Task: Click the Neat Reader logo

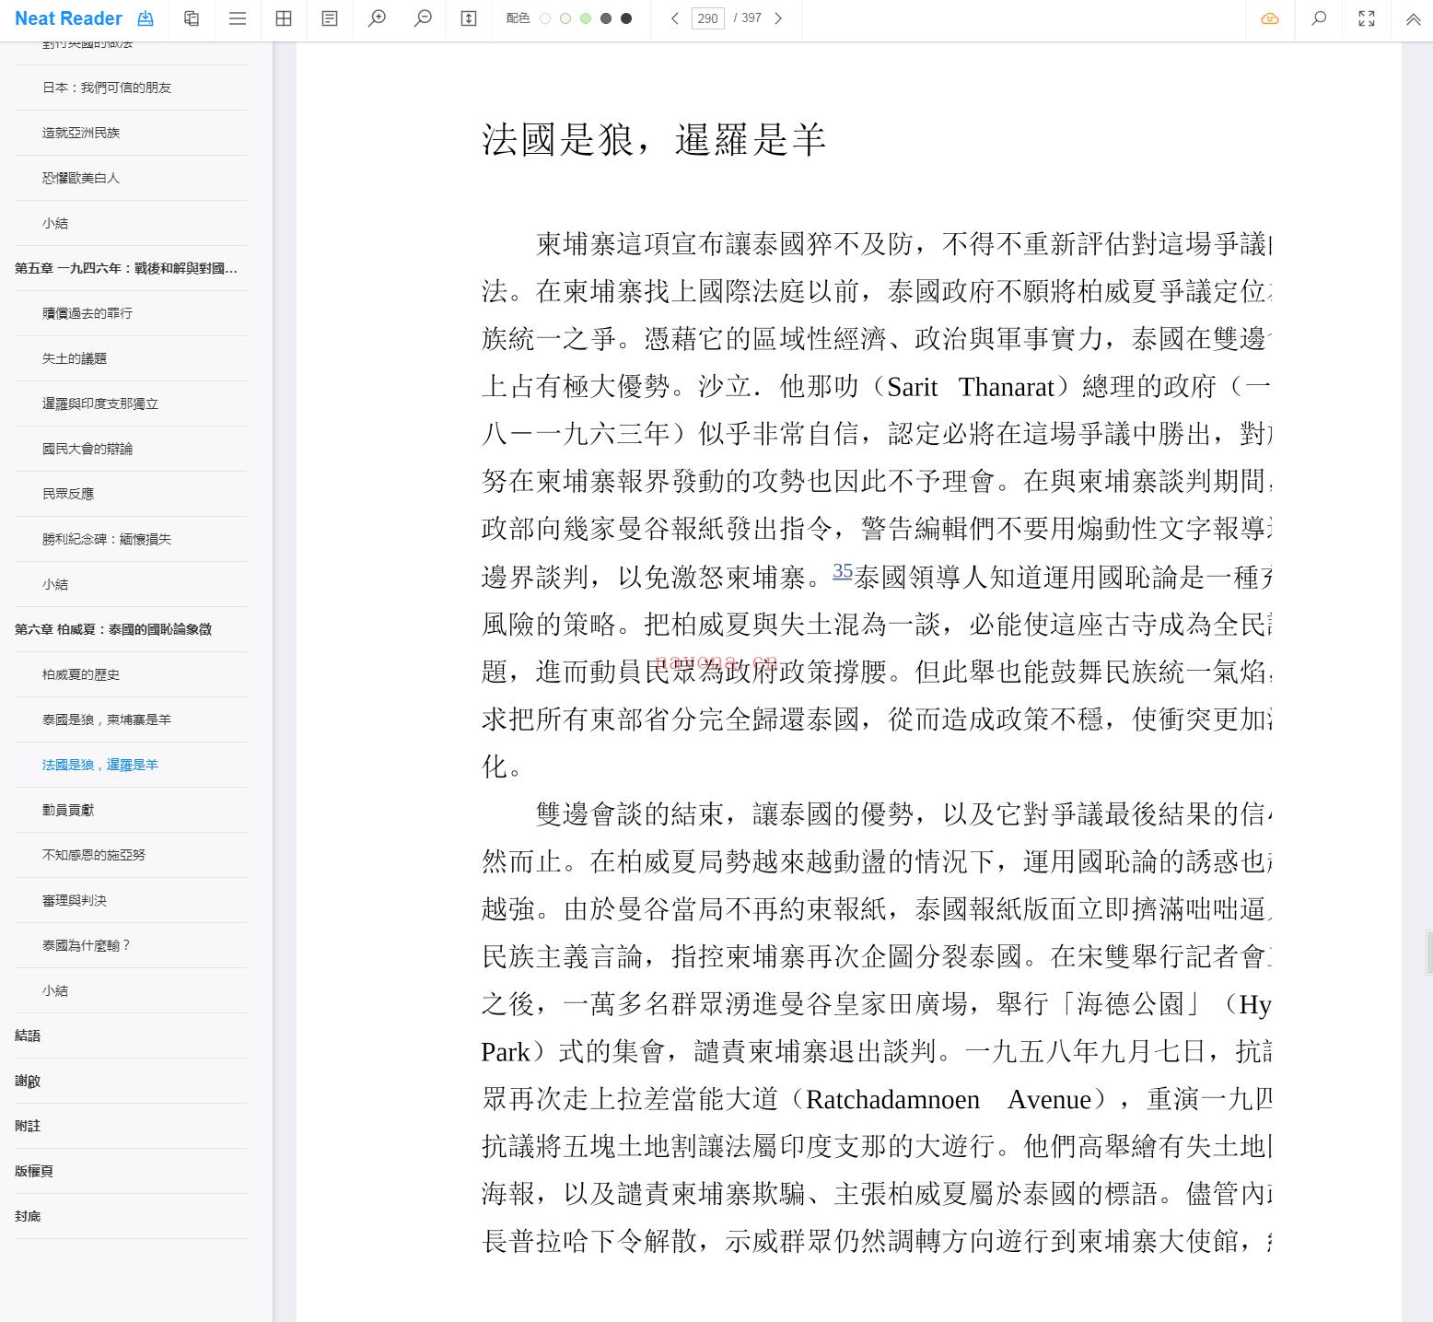Action: click(x=68, y=18)
